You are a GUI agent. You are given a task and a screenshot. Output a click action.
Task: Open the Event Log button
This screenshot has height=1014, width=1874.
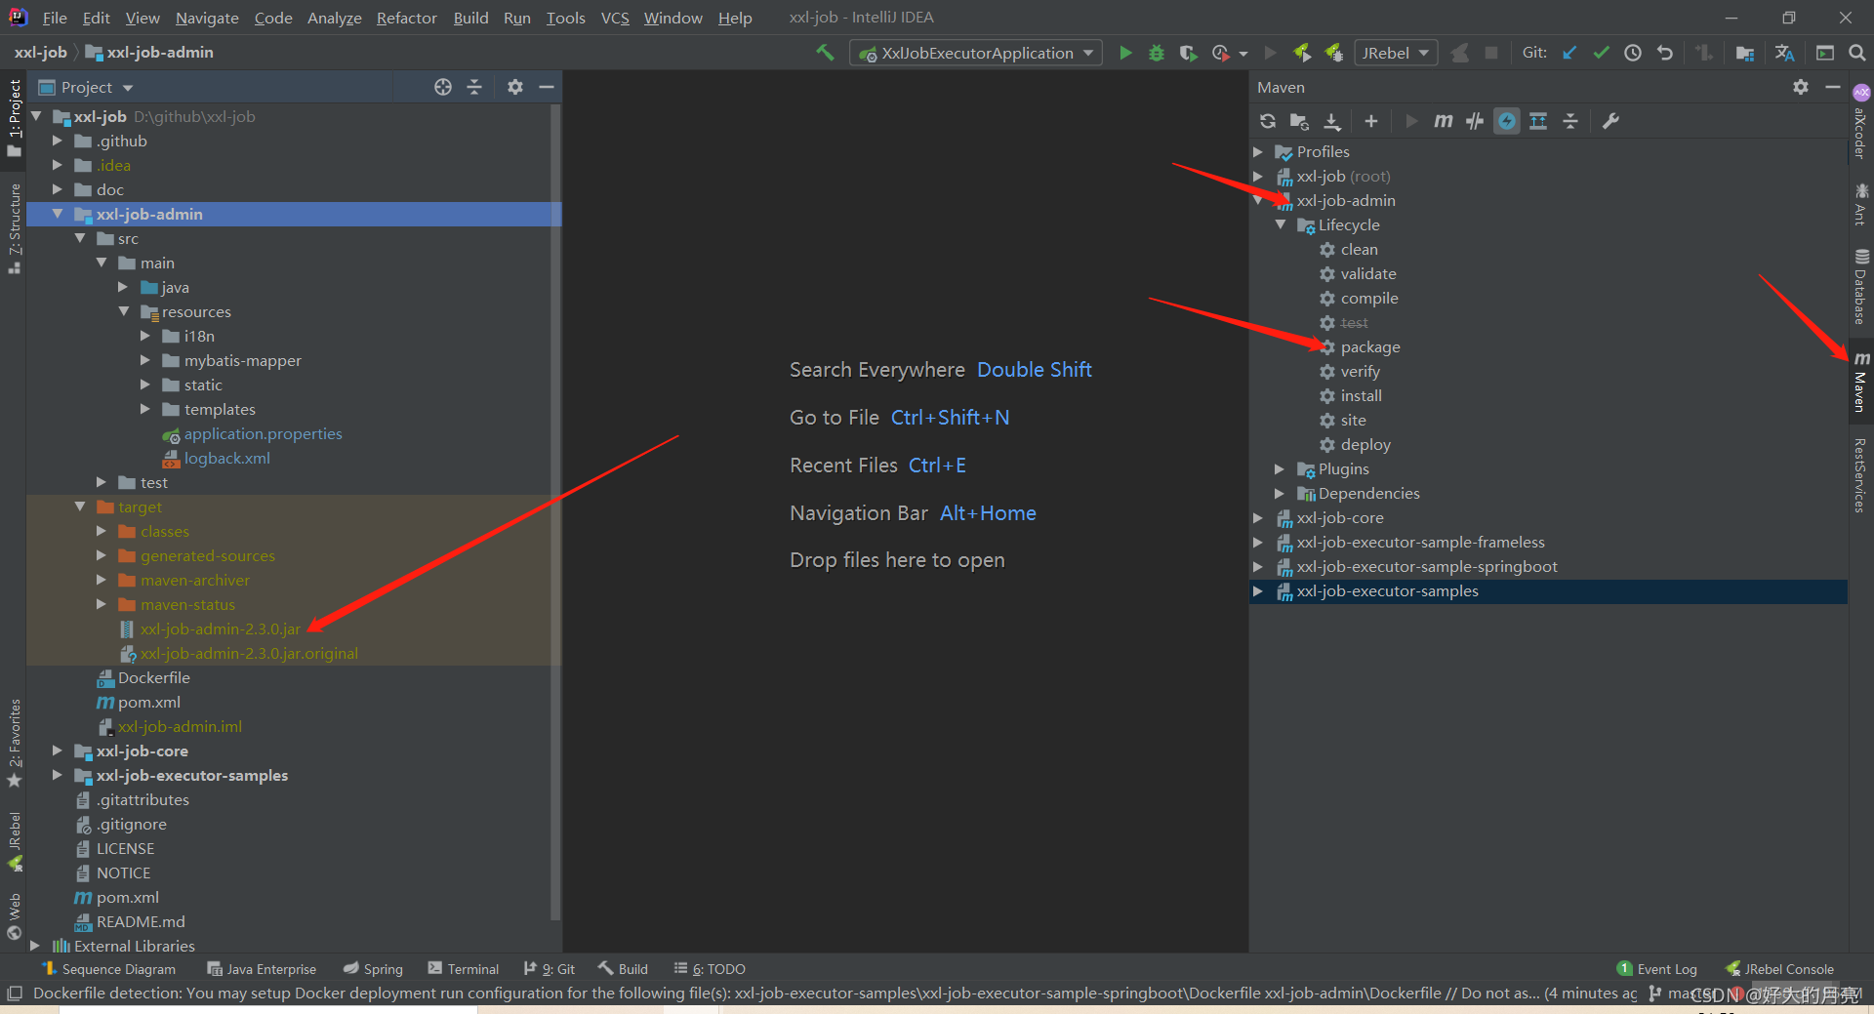tap(1657, 969)
